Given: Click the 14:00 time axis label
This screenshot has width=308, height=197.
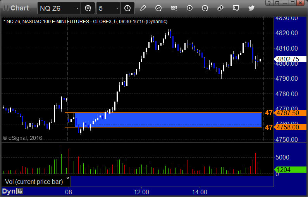Looking at the screenshot, I should [200, 192].
